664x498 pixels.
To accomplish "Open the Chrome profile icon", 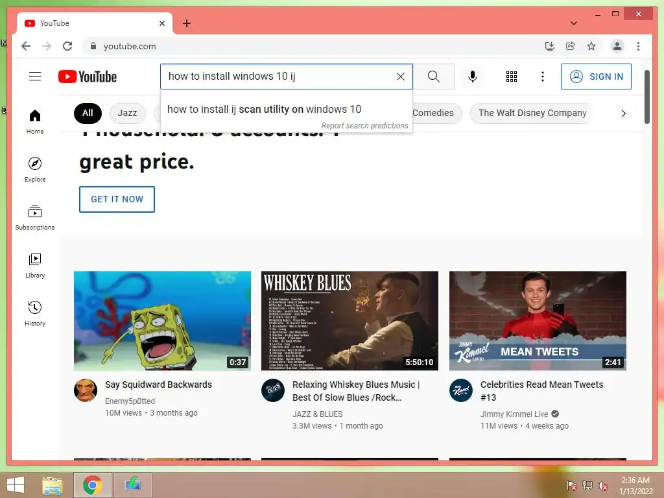I will point(617,46).
